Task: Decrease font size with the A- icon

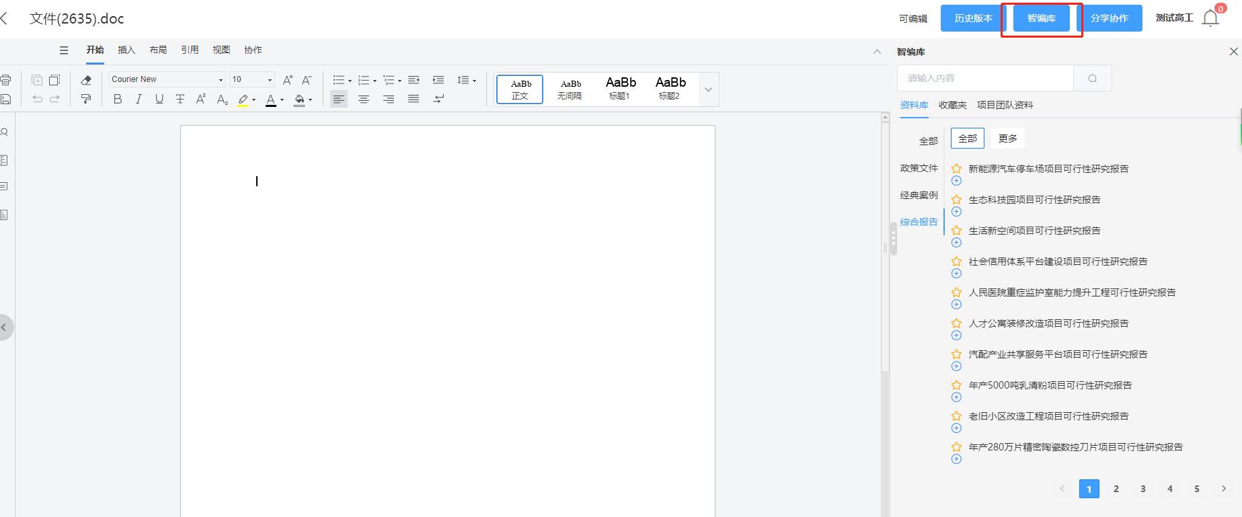Action: 307,80
